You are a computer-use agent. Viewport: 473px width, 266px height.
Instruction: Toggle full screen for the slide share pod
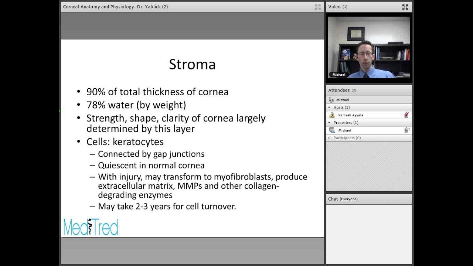(x=318, y=7)
